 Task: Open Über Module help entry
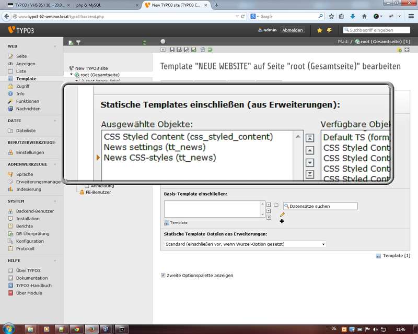[x=29, y=293]
